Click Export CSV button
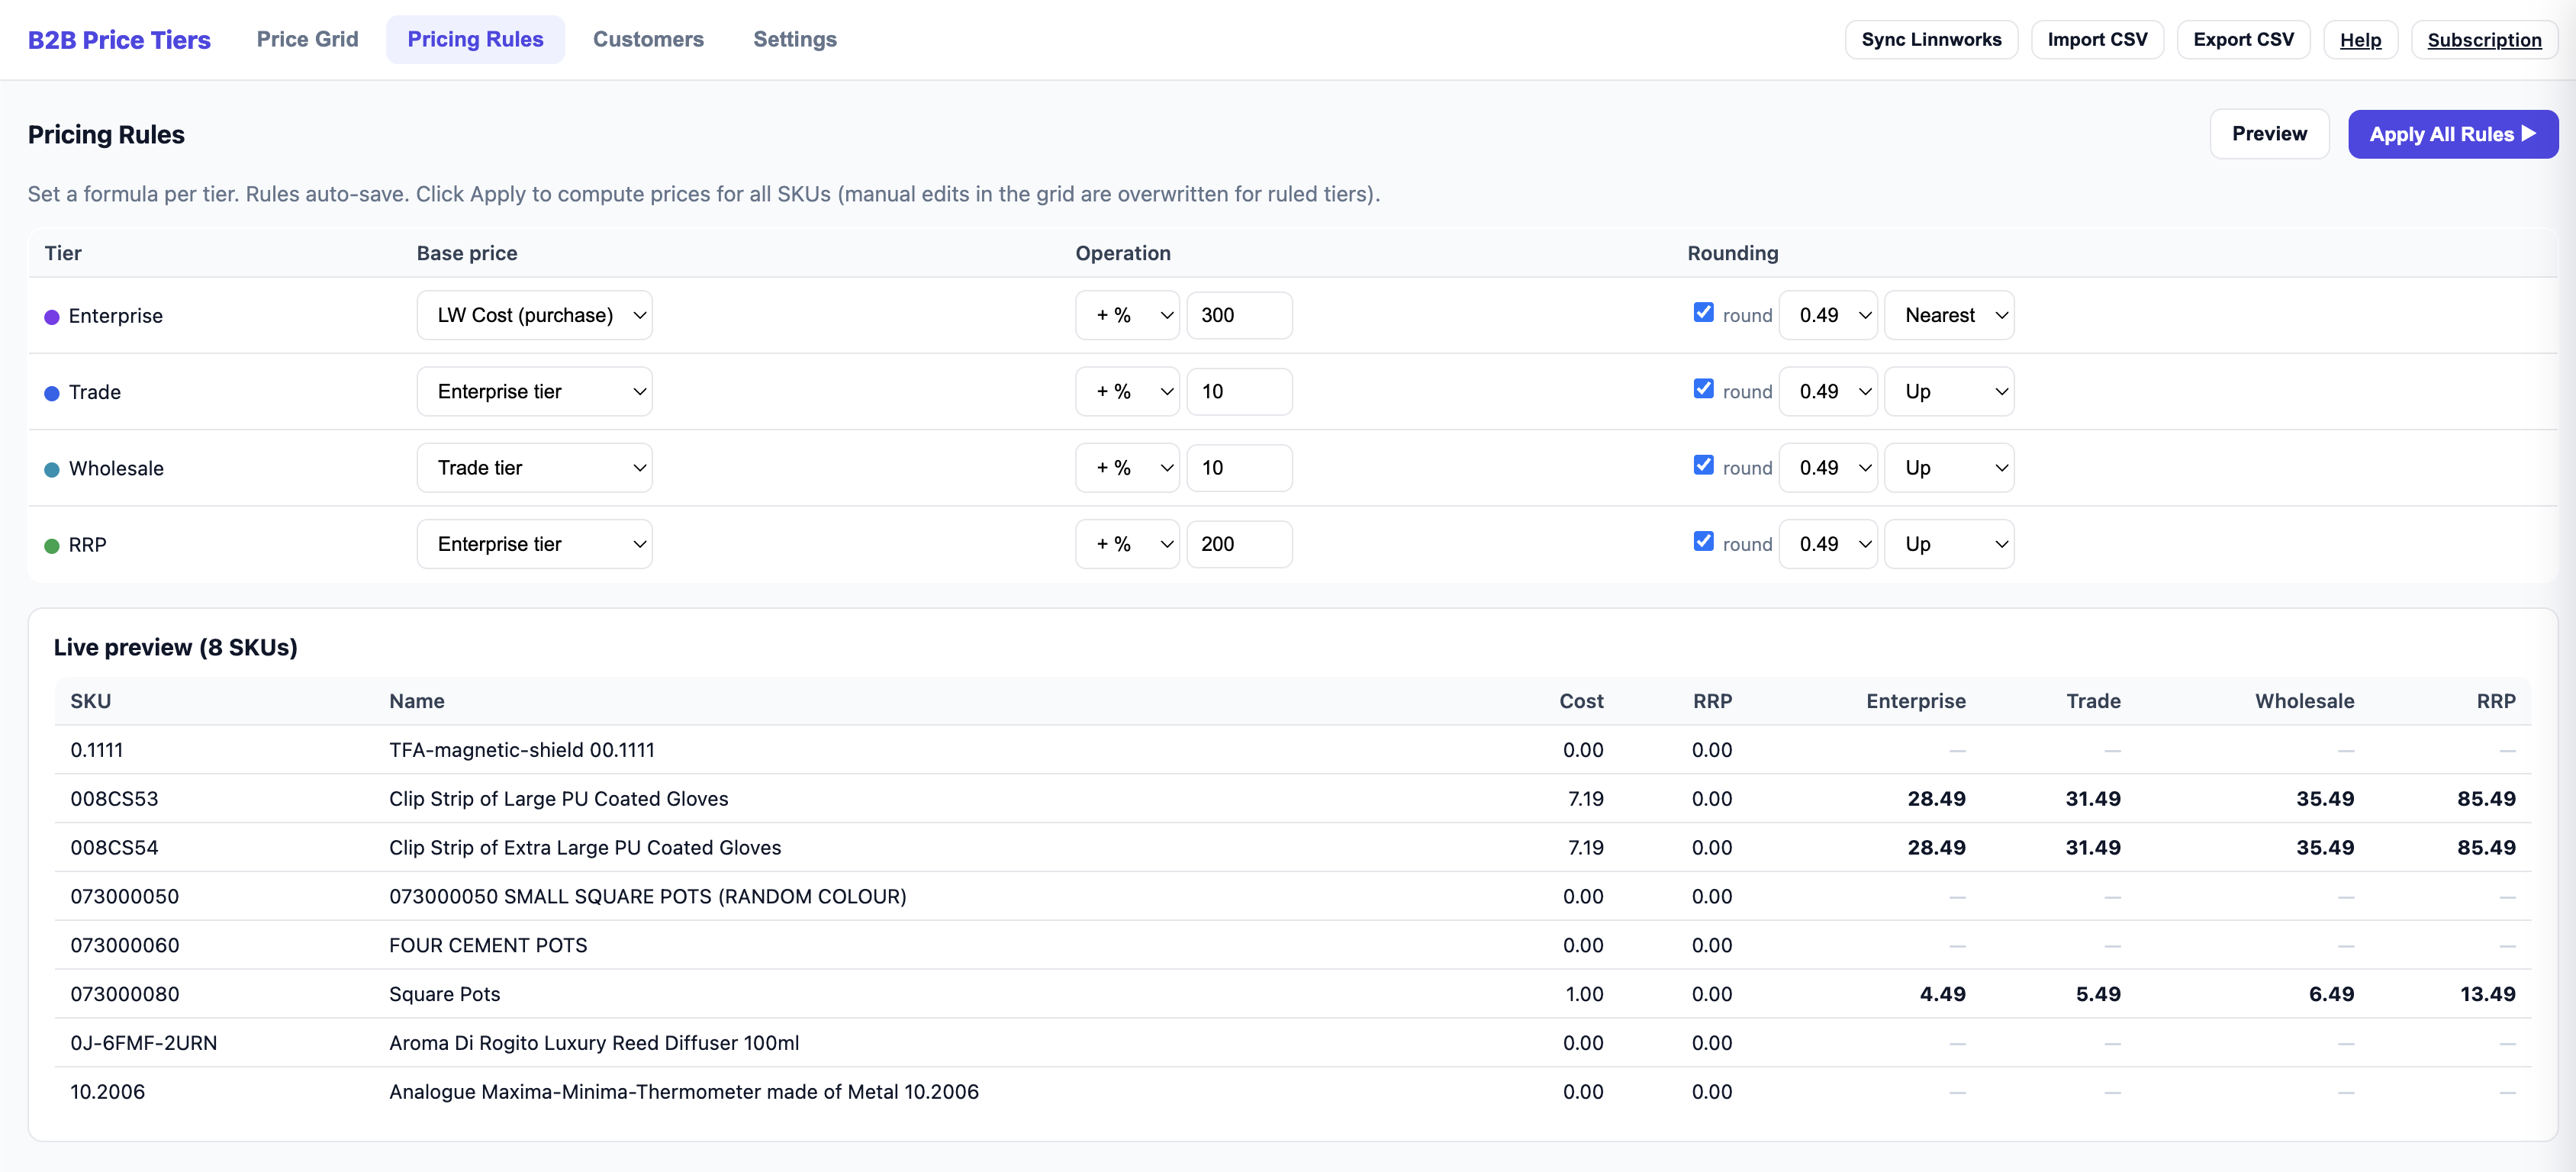 click(2243, 40)
